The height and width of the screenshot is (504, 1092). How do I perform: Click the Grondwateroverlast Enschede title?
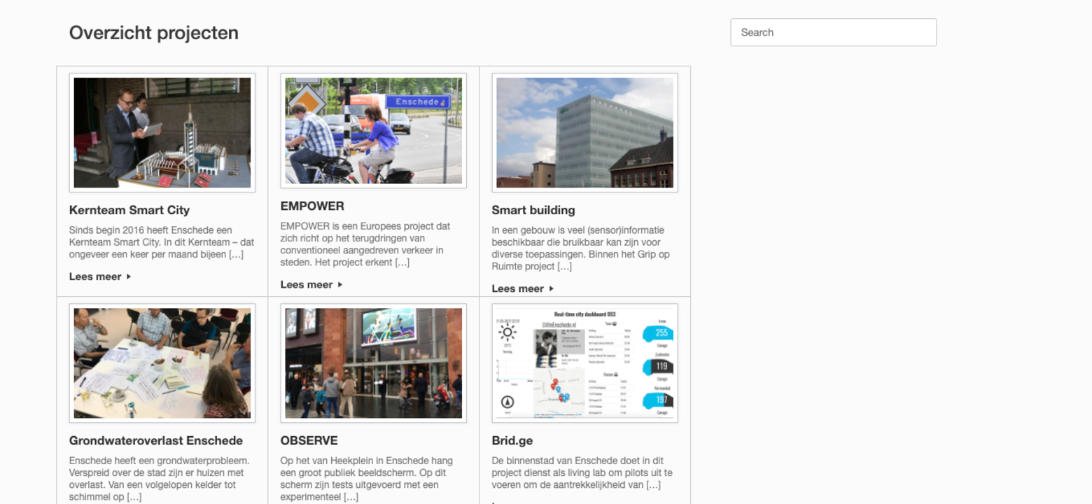[x=155, y=440]
